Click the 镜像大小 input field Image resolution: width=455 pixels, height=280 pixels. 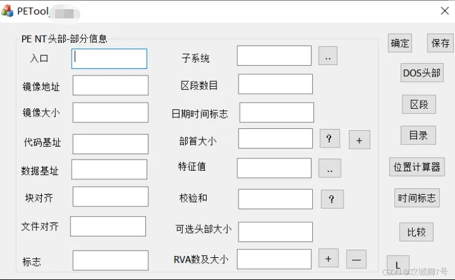coord(110,112)
